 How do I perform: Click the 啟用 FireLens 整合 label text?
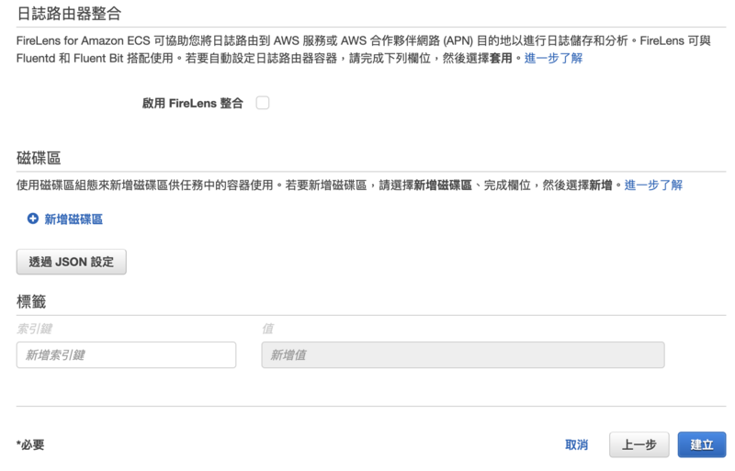[193, 103]
